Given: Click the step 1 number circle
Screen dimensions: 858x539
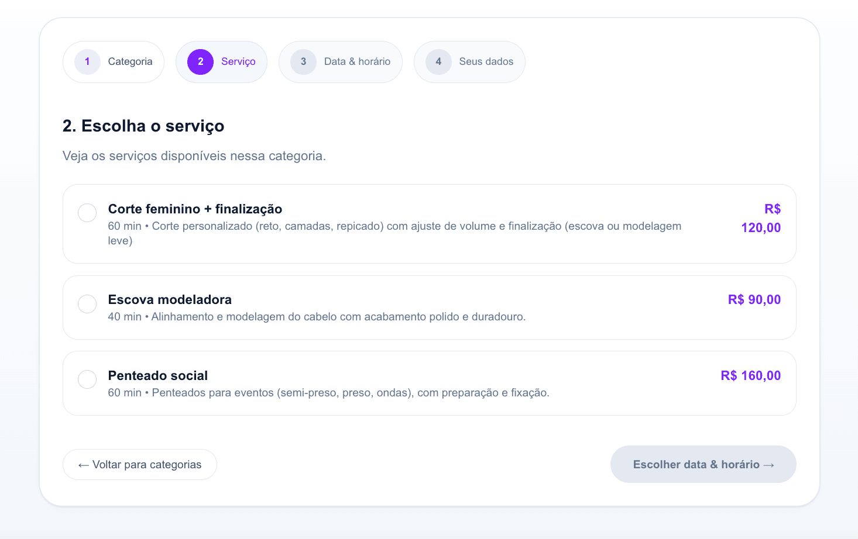Looking at the screenshot, I should (87, 61).
